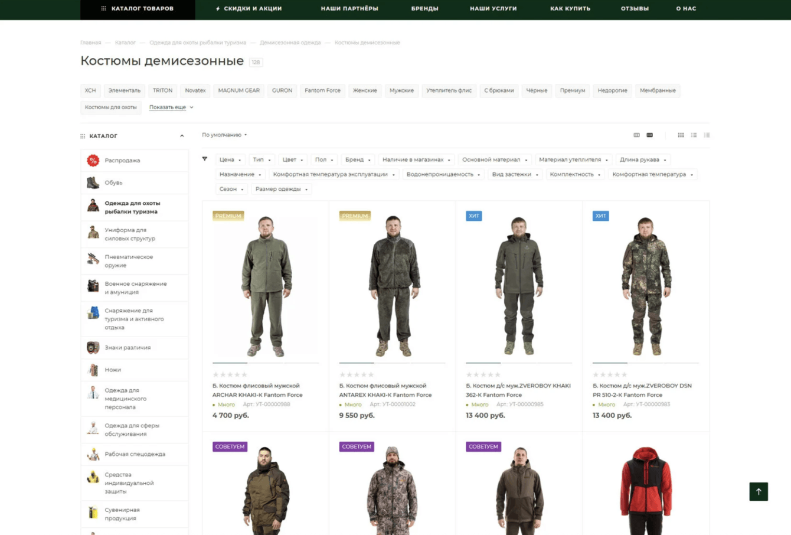Viewport: 791px width, 535px height.
Task: Click star rating of ARCHAR KHAKI-K costume
Action: point(230,374)
